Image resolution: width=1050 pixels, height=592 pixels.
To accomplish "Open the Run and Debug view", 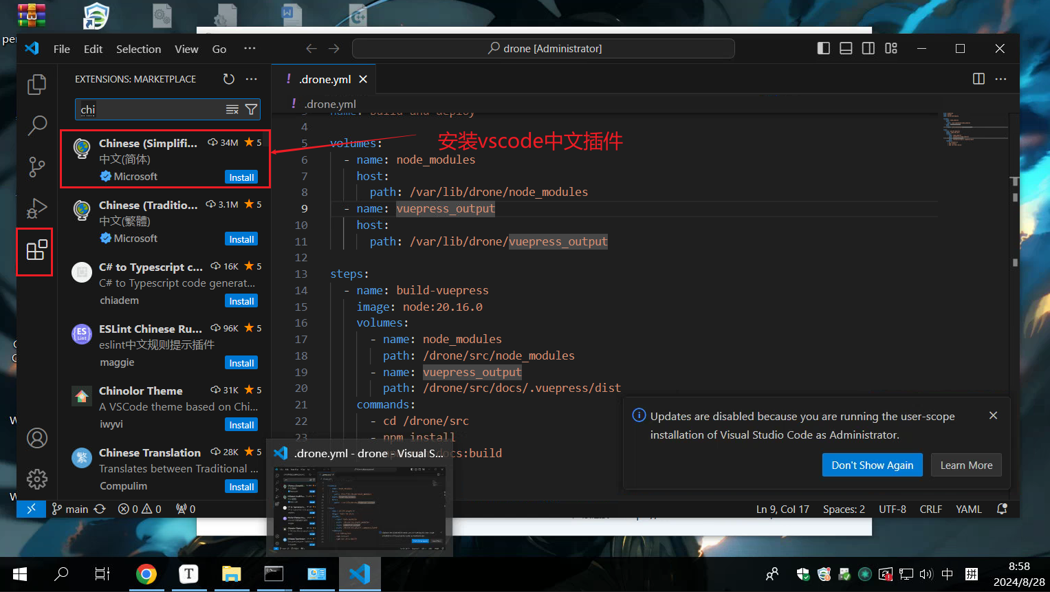I will point(36,208).
